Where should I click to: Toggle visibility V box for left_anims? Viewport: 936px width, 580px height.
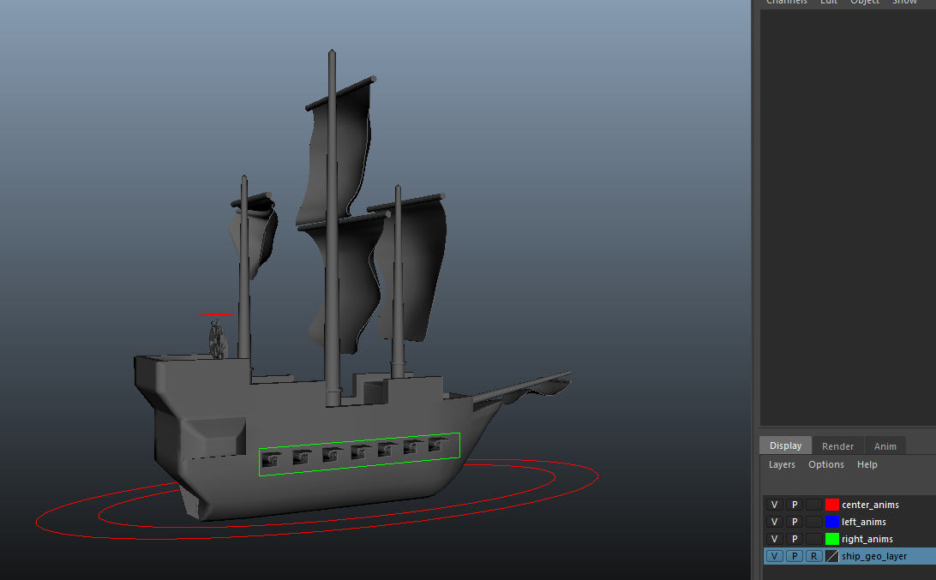pyautogui.click(x=774, y=522)
